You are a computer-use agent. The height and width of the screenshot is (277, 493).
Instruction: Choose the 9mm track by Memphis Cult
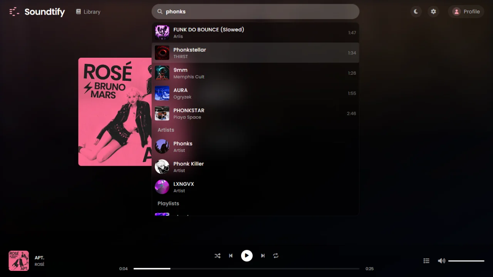coord(255,73)
